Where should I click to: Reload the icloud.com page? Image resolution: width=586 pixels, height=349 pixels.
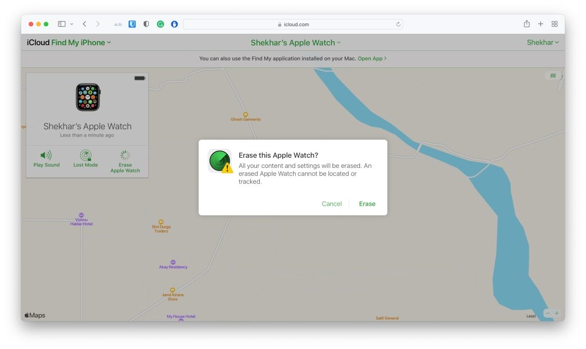398,24
